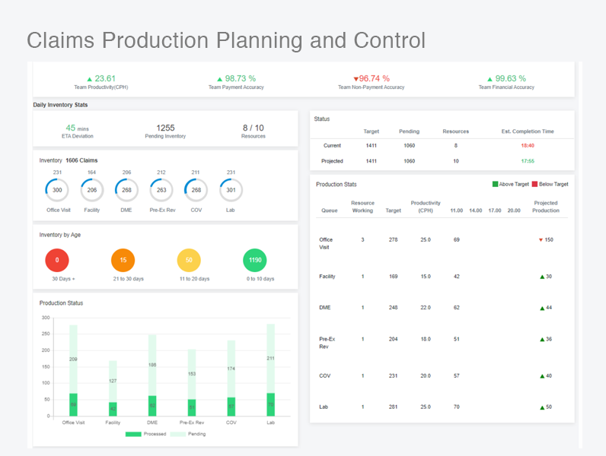Screen dimensions: 606x456
Task: Click the 1255 Pending Inventory stat
Action: (x=165, y=131)
